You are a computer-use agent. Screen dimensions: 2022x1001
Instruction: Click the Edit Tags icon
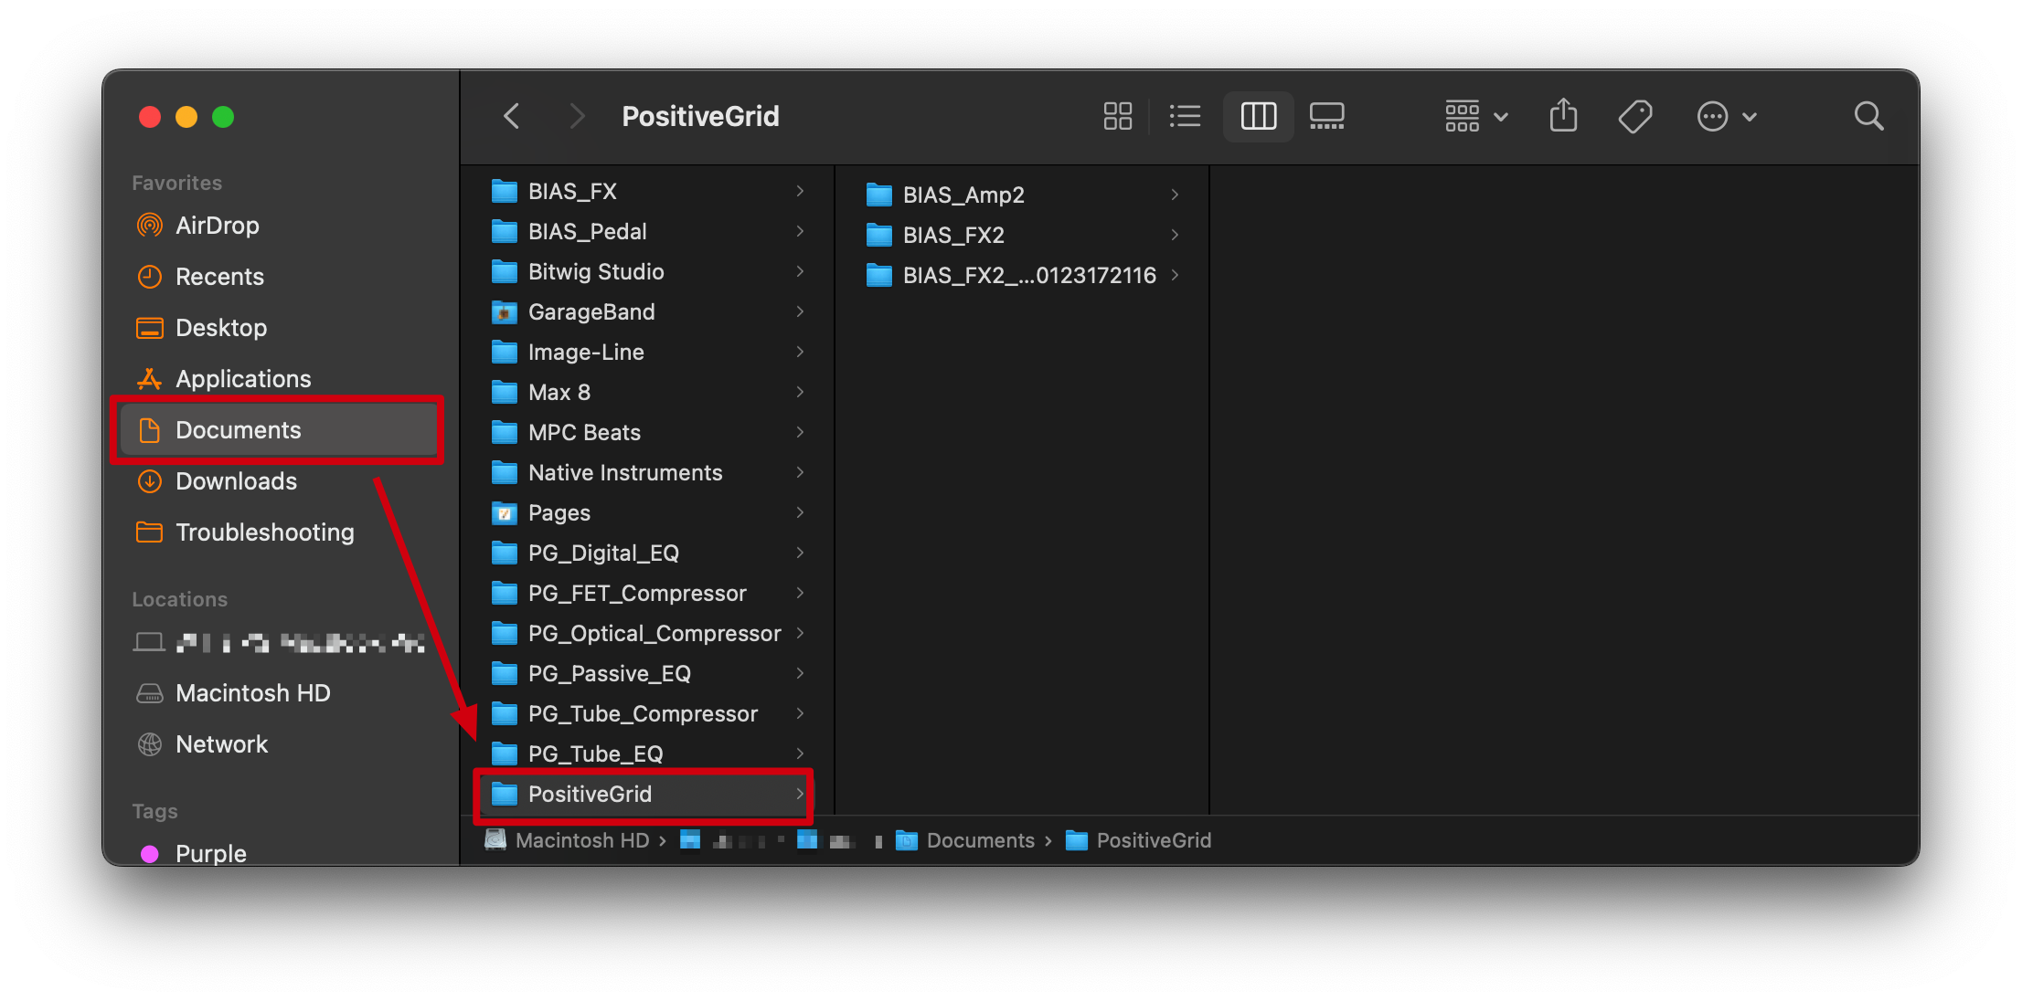(1634, 116)
